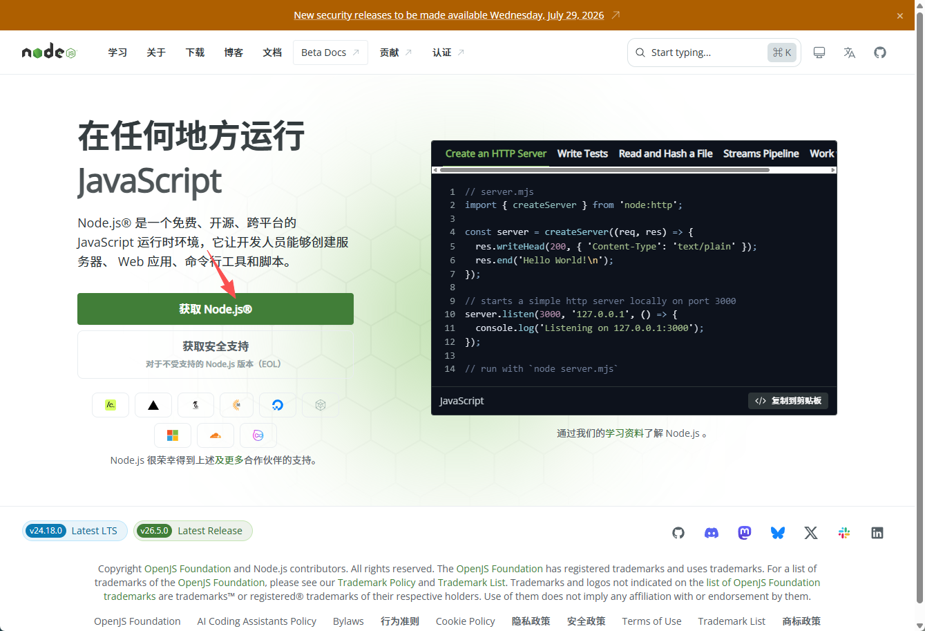925x631 pixels.
Task: Open the 博客 menu item
Action: 233,53
